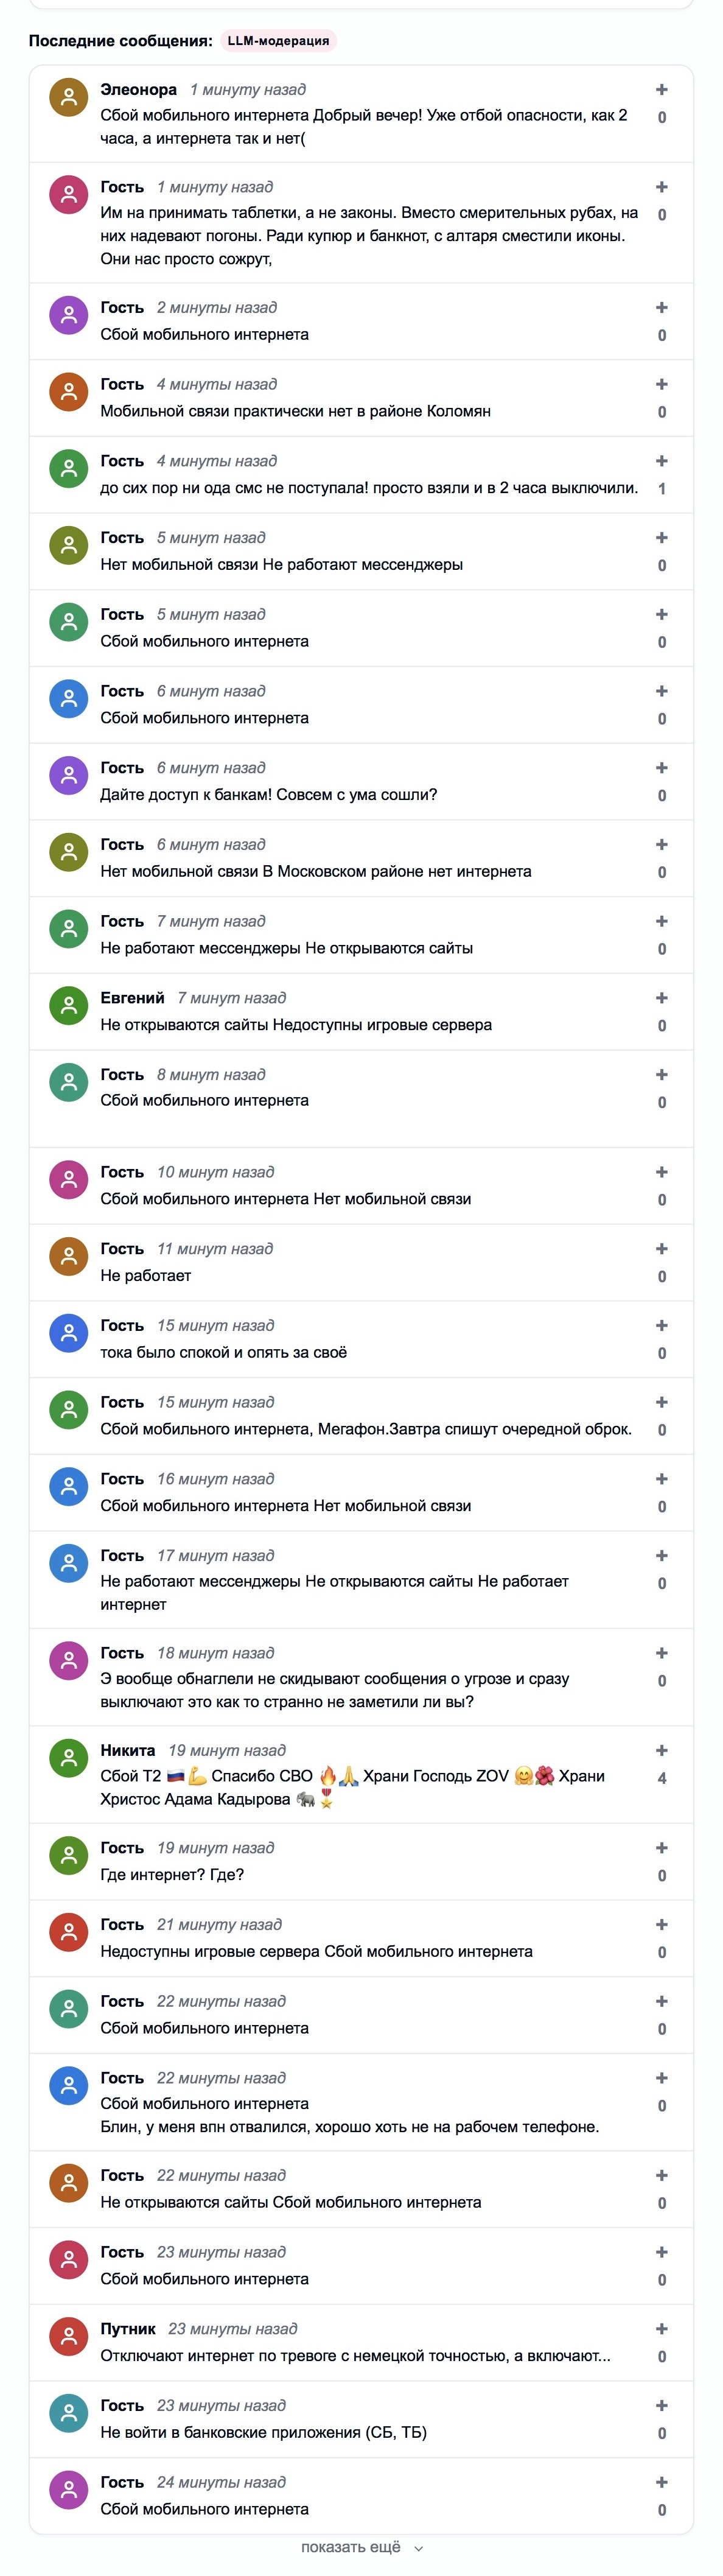The width and height of the screenshot is (723, 2576).
Task: Open Элеонора's username link
Action: pyautogui.click(x=138, y=90)
